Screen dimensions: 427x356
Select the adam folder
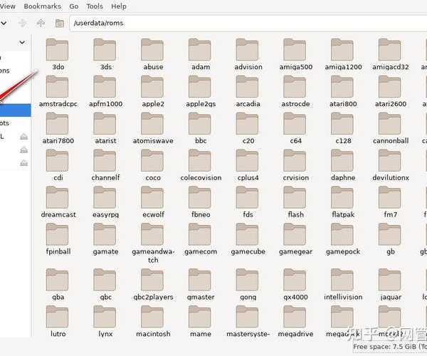pos(200,55)
